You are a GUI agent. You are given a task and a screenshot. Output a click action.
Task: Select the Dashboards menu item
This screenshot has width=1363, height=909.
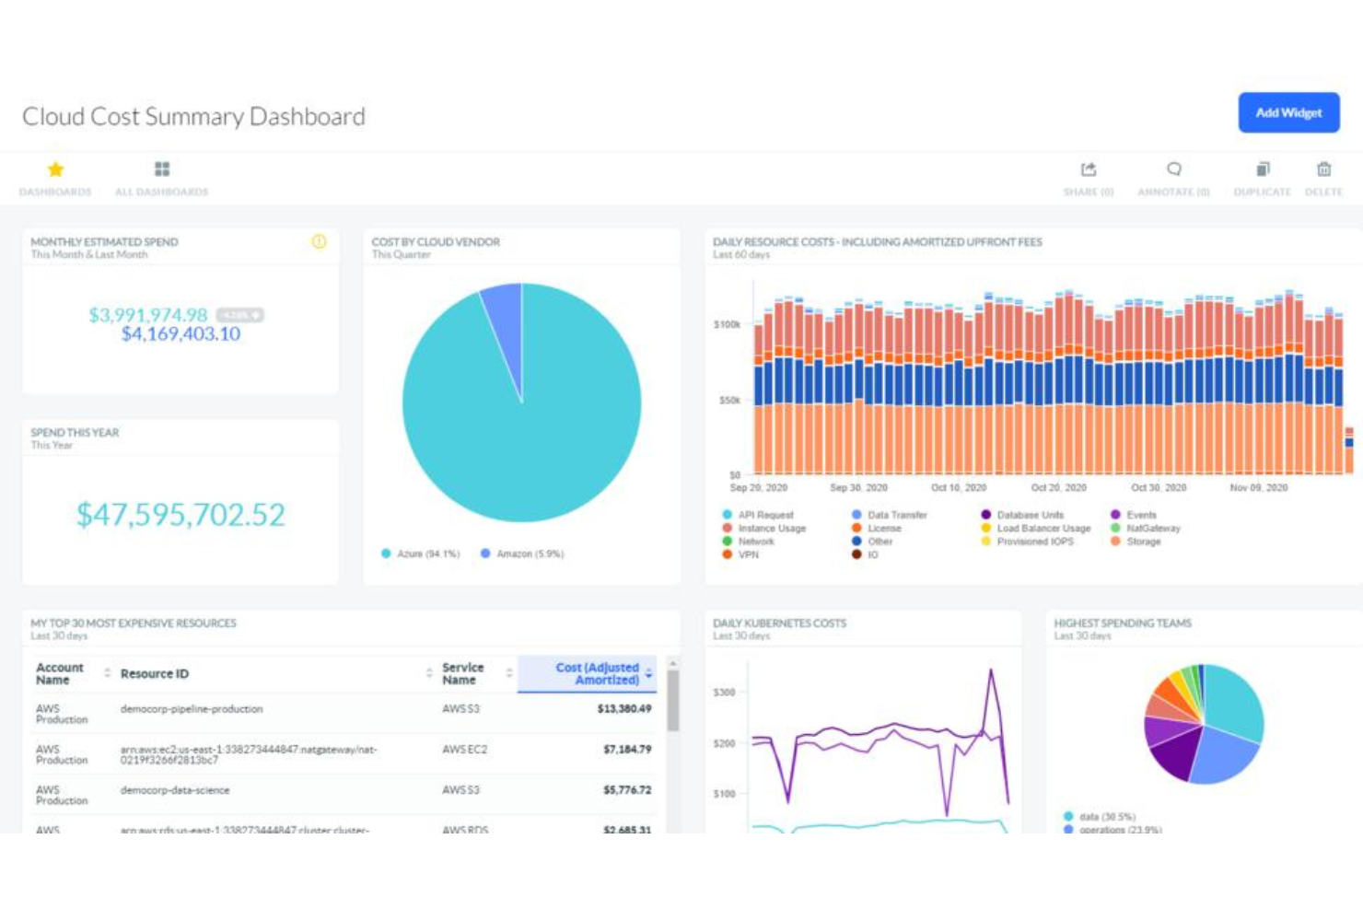click(x=54, y=192)
